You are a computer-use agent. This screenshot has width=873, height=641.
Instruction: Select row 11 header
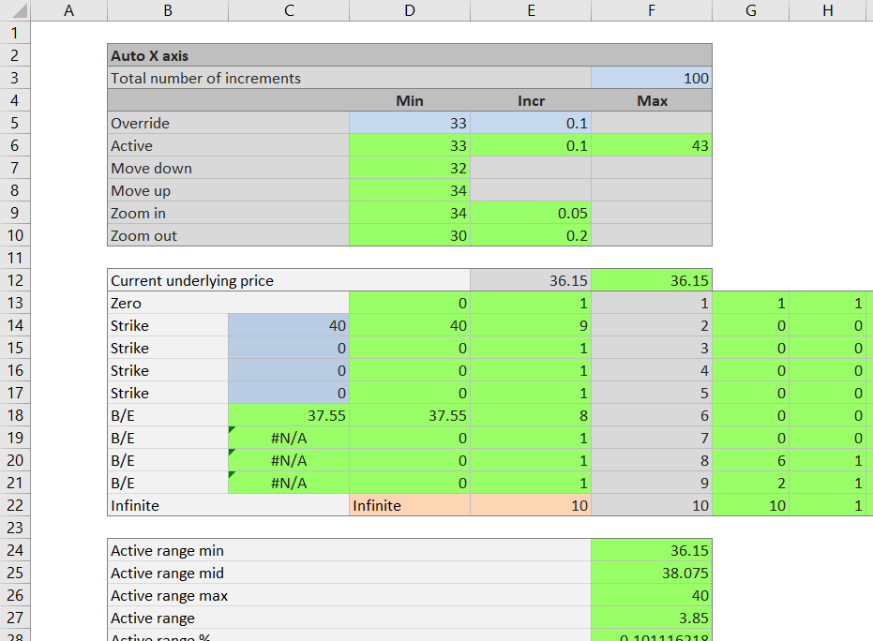click(x=15, y=258)
